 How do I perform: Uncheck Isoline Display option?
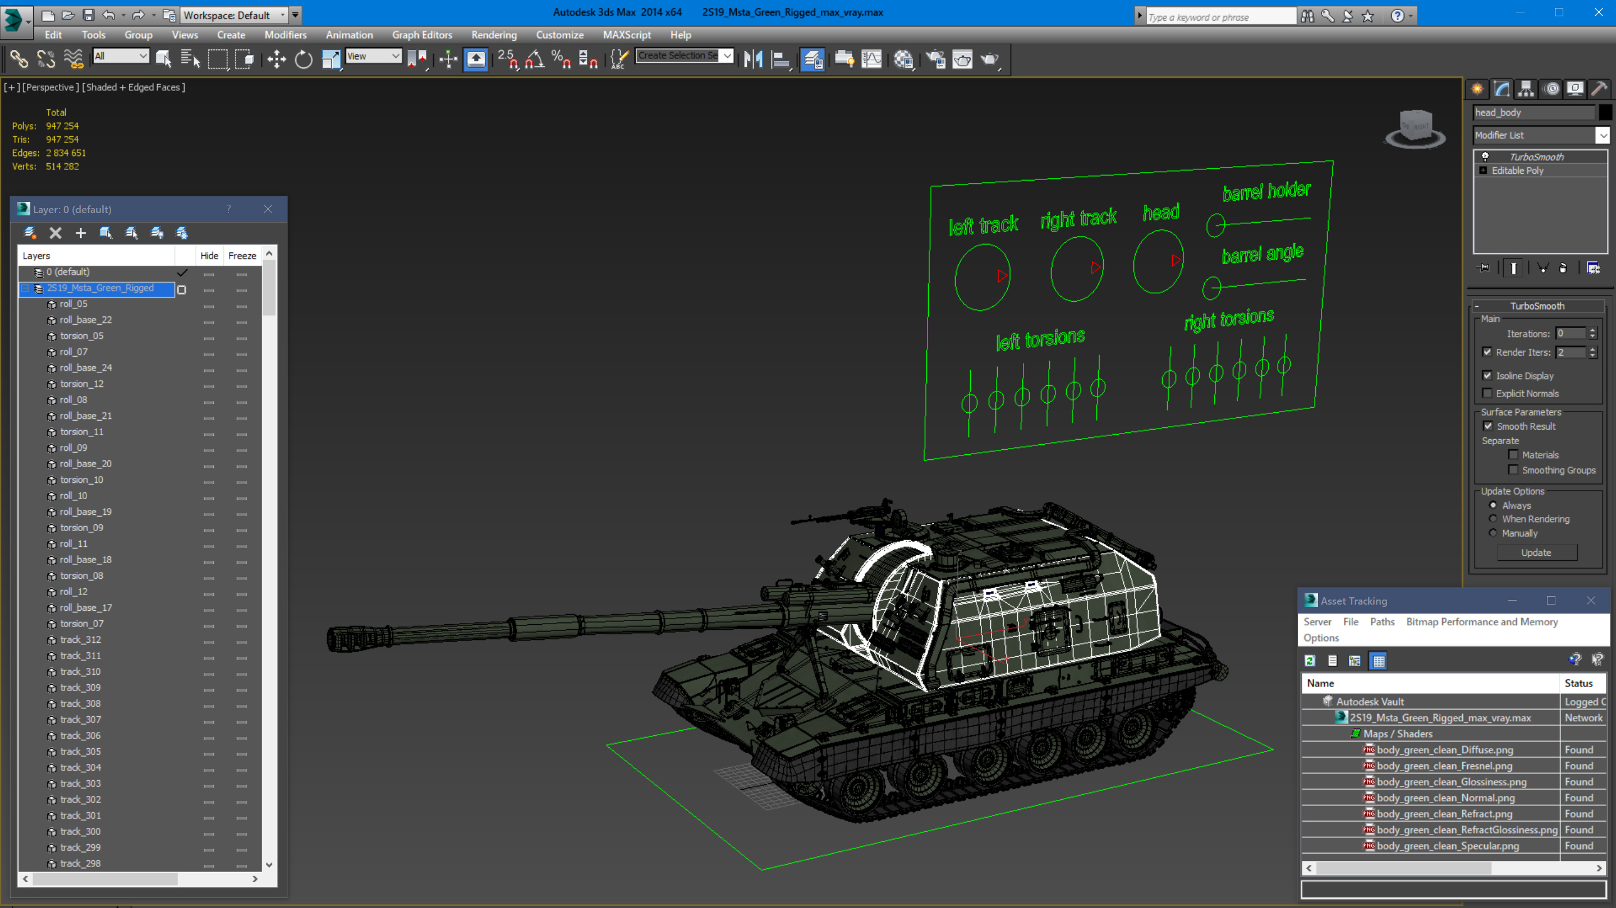pos(1488,376)
